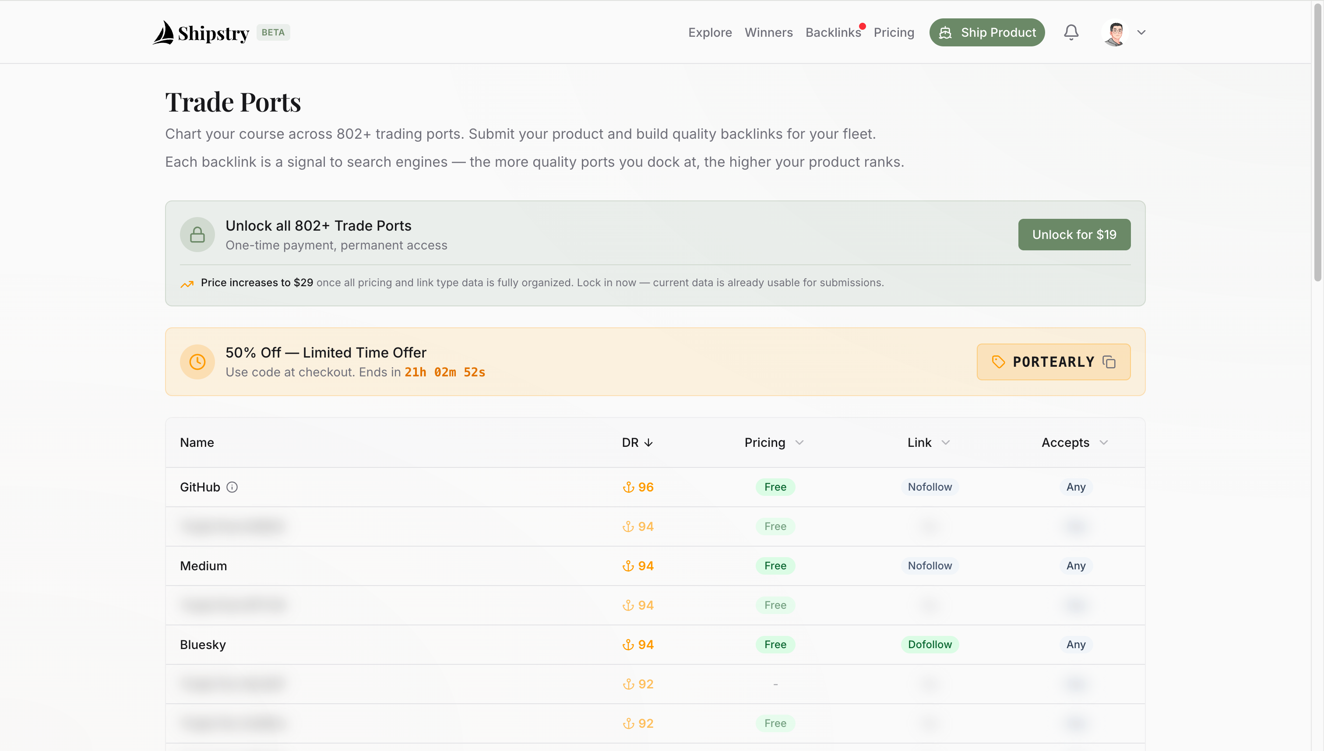
Task: Open the Backlinks nav item
Action: [x=833, y=32]
